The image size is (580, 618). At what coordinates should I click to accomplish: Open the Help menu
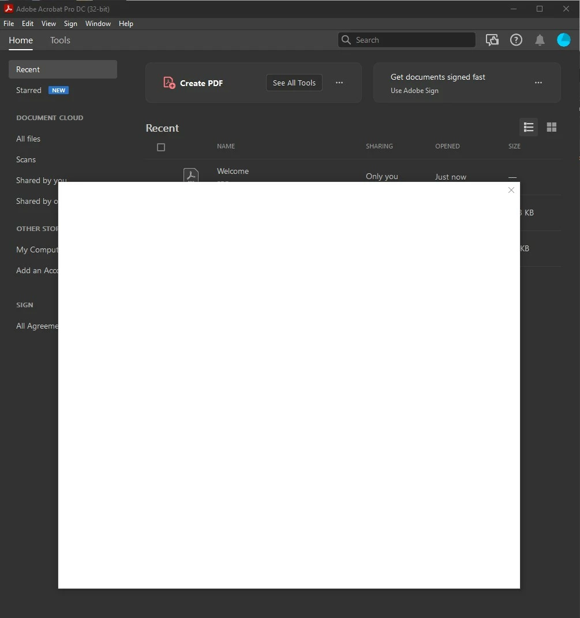pos(126,24)
